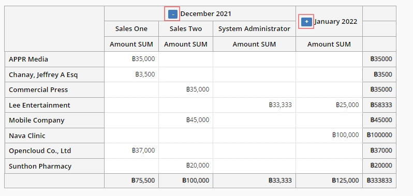This screenshot has height=196, width=413.
Task: Click Commercial Press Sales Two amount ฿35,000
Action: (x=186, y=89)
